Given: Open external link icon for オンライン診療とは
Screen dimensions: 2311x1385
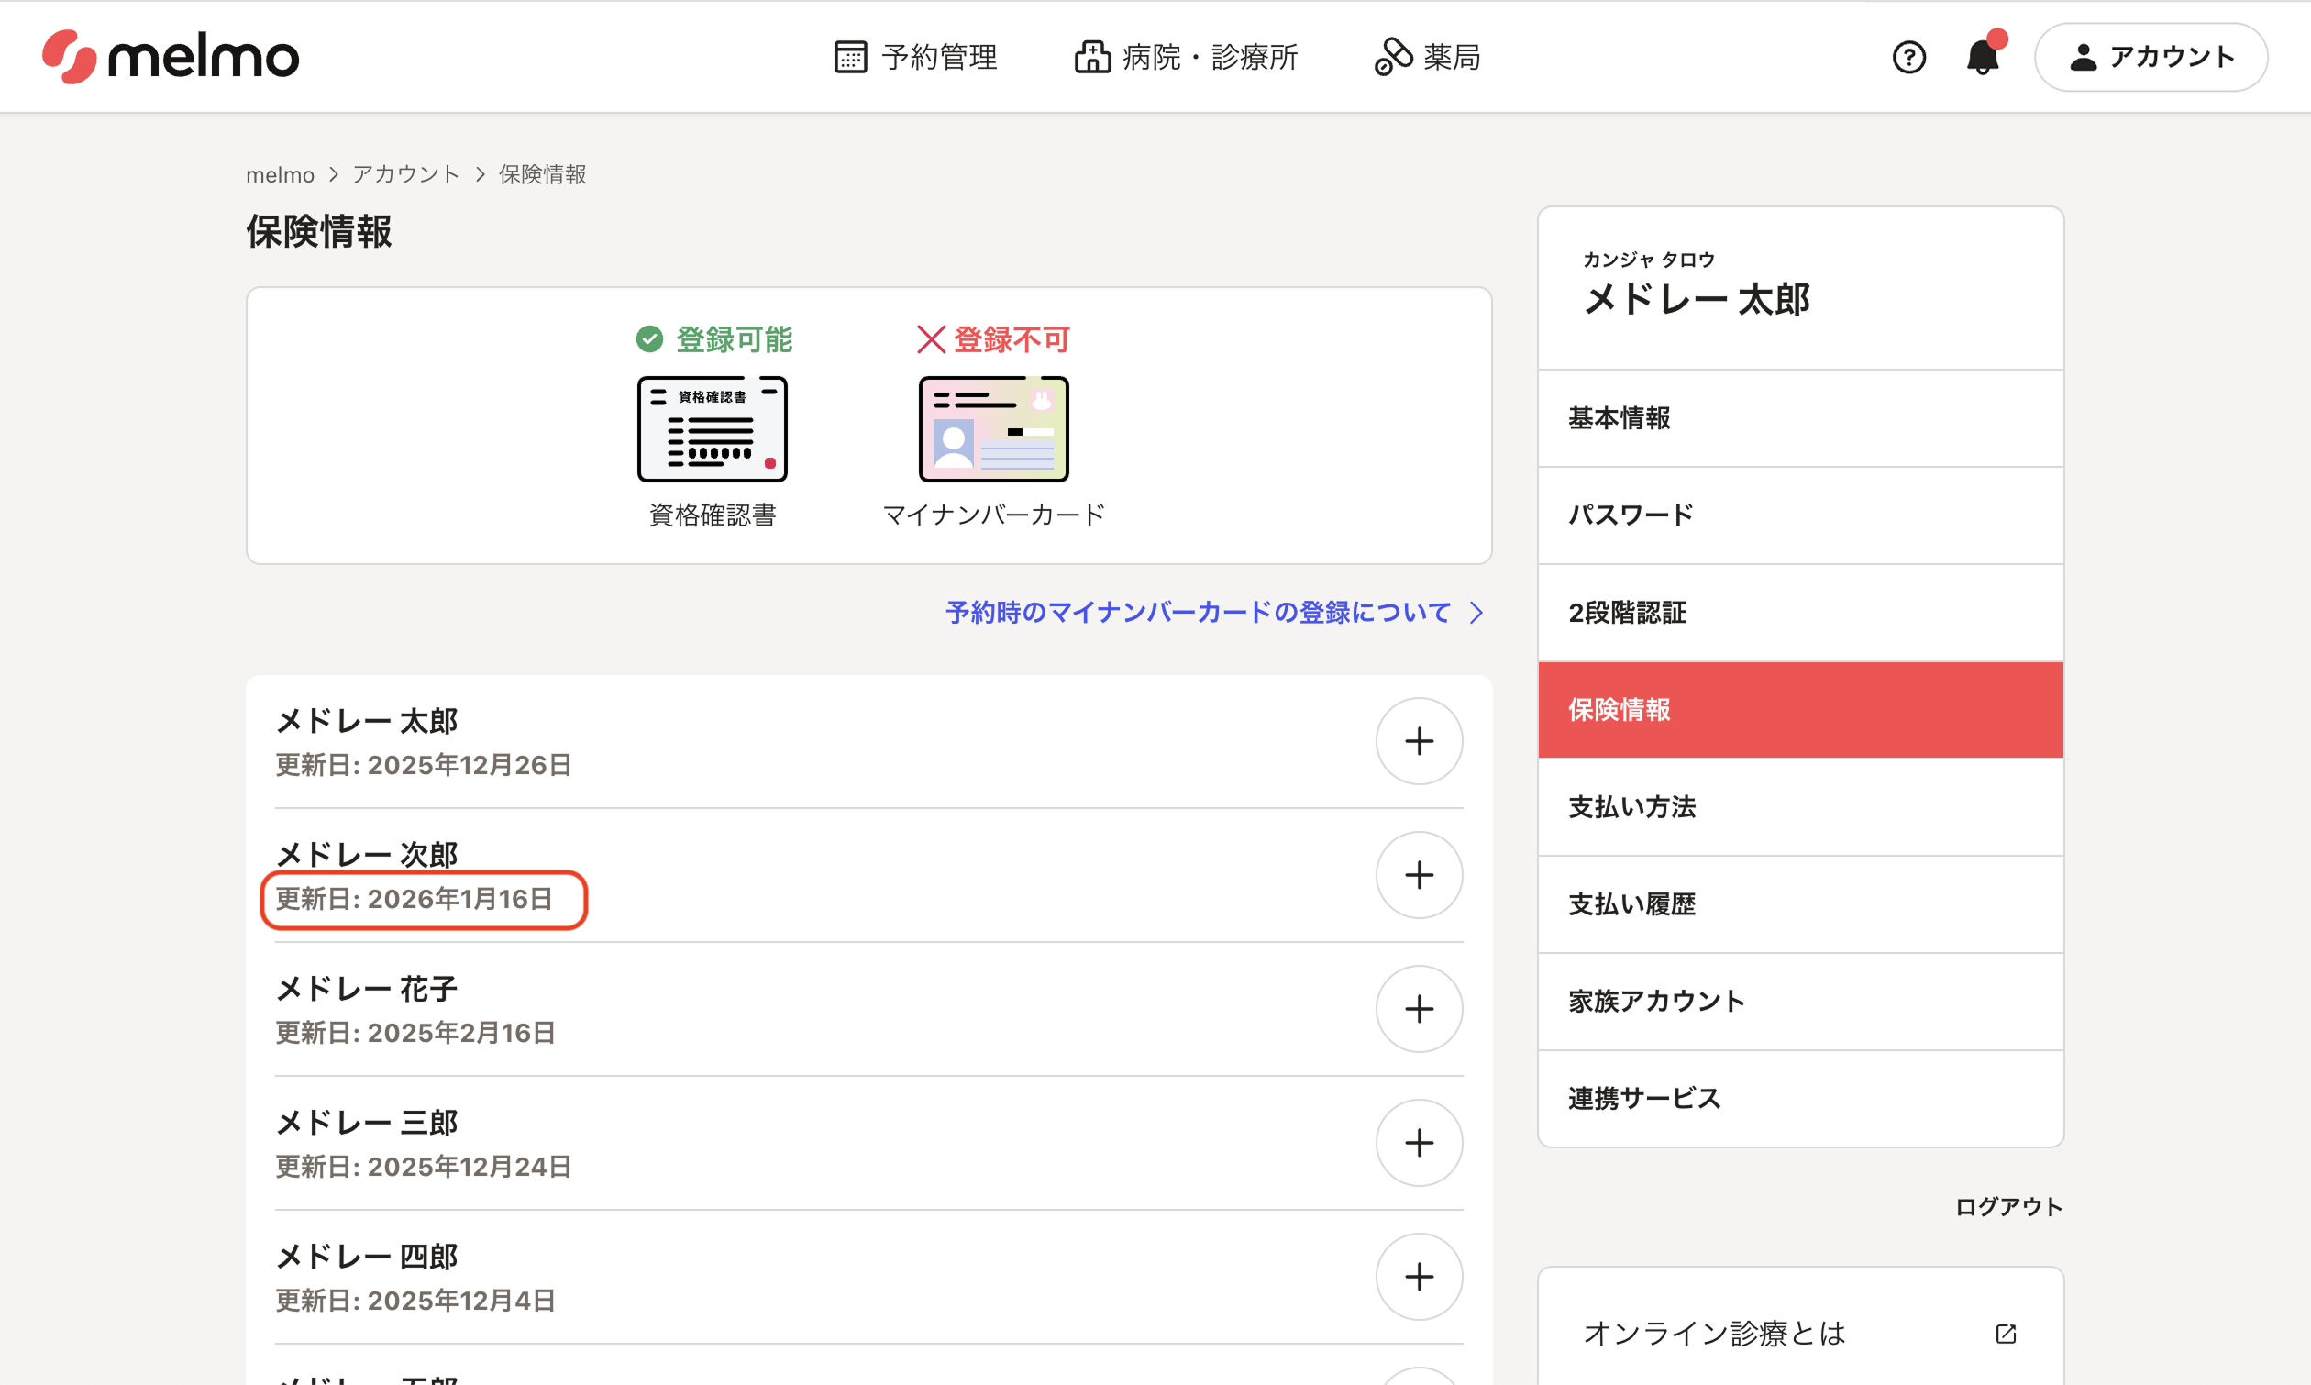Looking at the screenshot, I should coord(2005,1334).
